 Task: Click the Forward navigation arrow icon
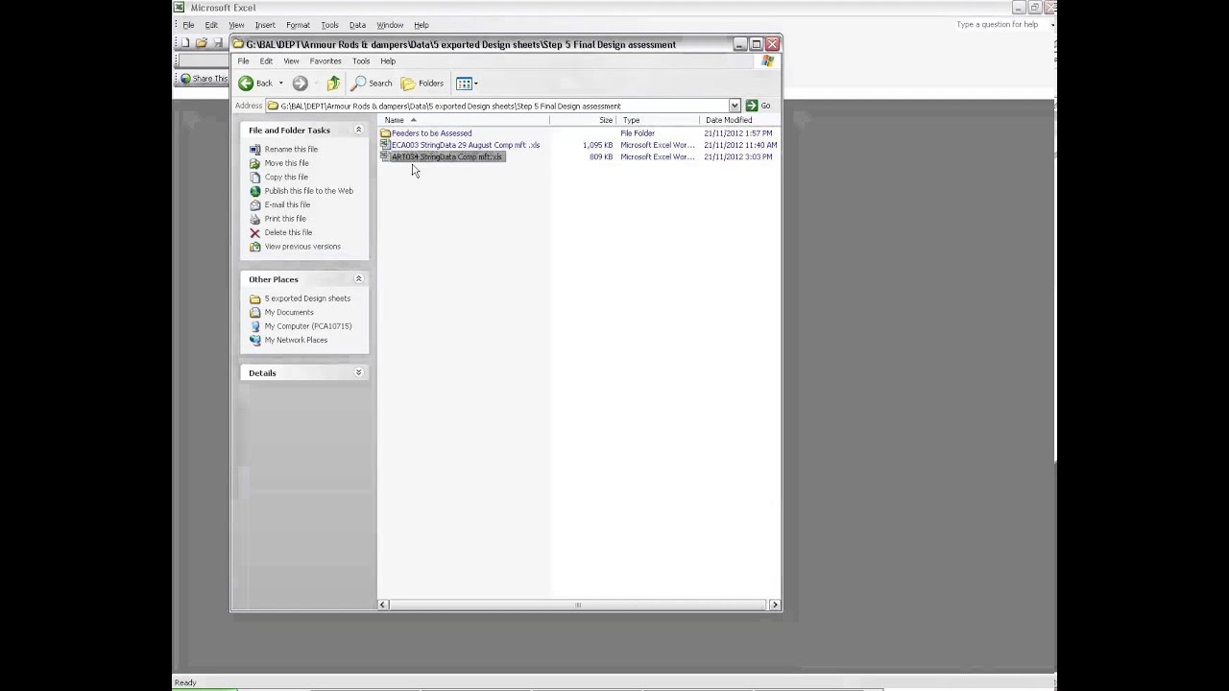(x=300, y=83)
